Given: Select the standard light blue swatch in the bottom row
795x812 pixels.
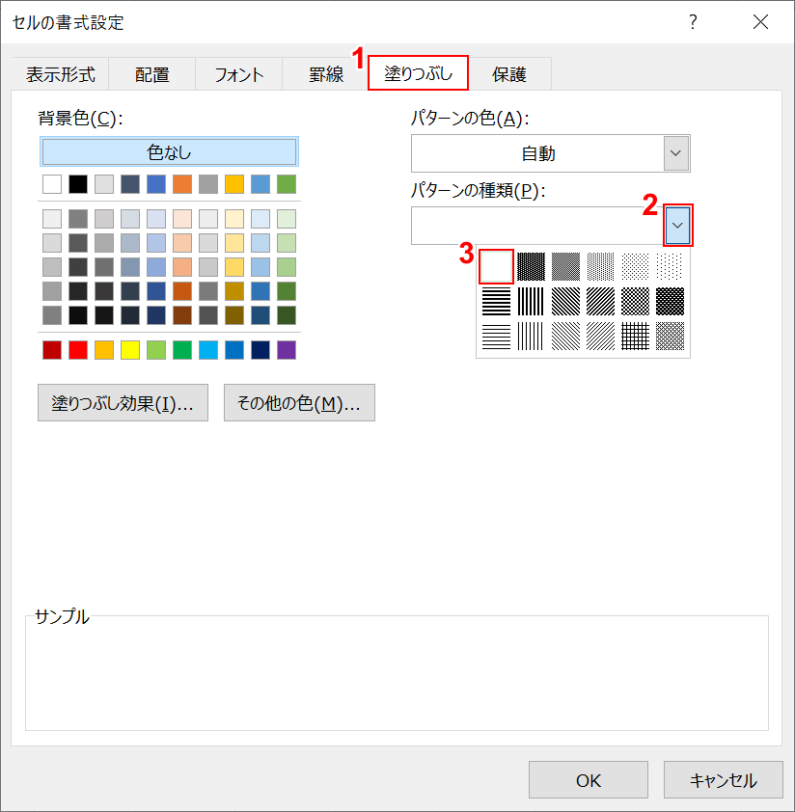Looking at the screenshot, I should click(x=208, y=350).
